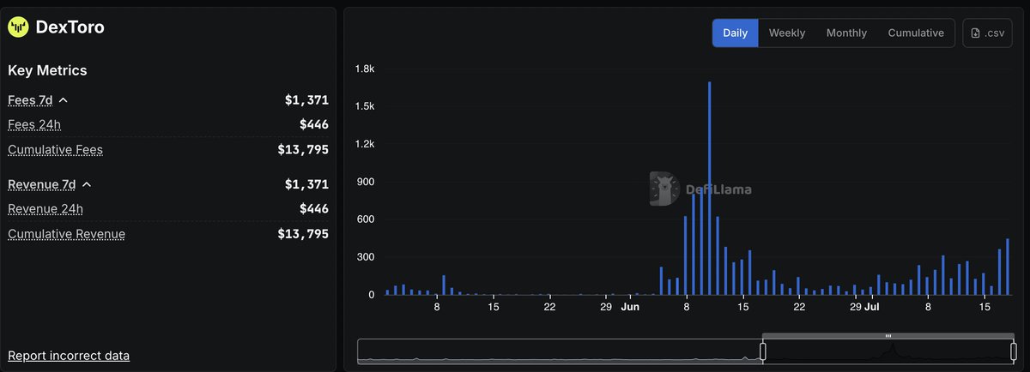Click the Key Metrics heading
The height and width of the screenshot is (372, 1030).
click(x=47, y=70)
